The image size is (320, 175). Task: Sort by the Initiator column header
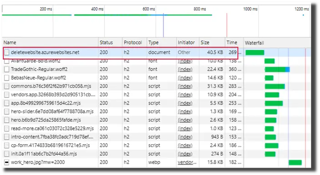[188, 43]
